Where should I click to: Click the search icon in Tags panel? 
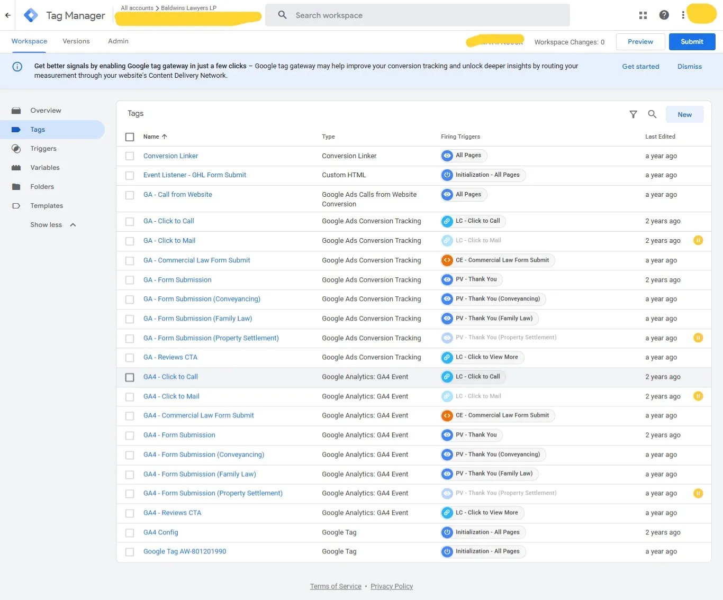(x=652, y=114)
